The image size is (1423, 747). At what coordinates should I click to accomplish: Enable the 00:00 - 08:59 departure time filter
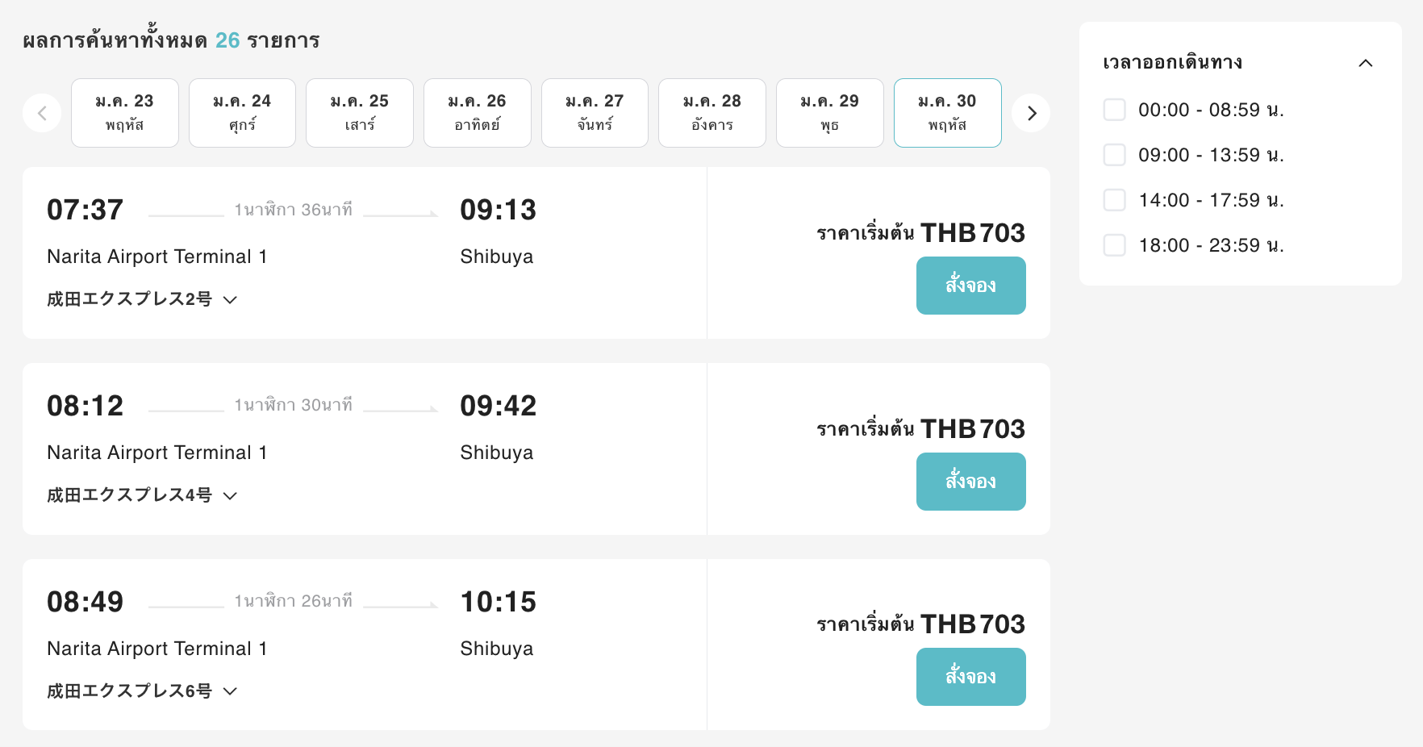coord(1114,110)
